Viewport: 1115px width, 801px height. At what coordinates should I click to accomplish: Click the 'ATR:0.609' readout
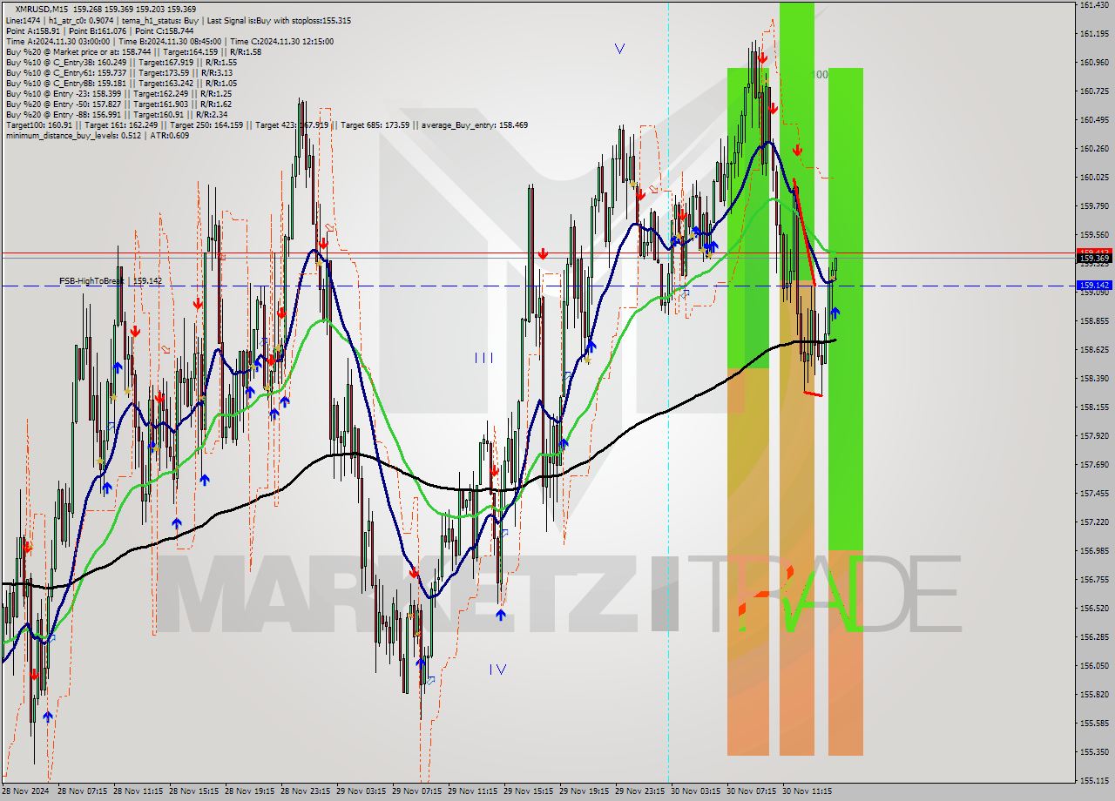[170, 135]
